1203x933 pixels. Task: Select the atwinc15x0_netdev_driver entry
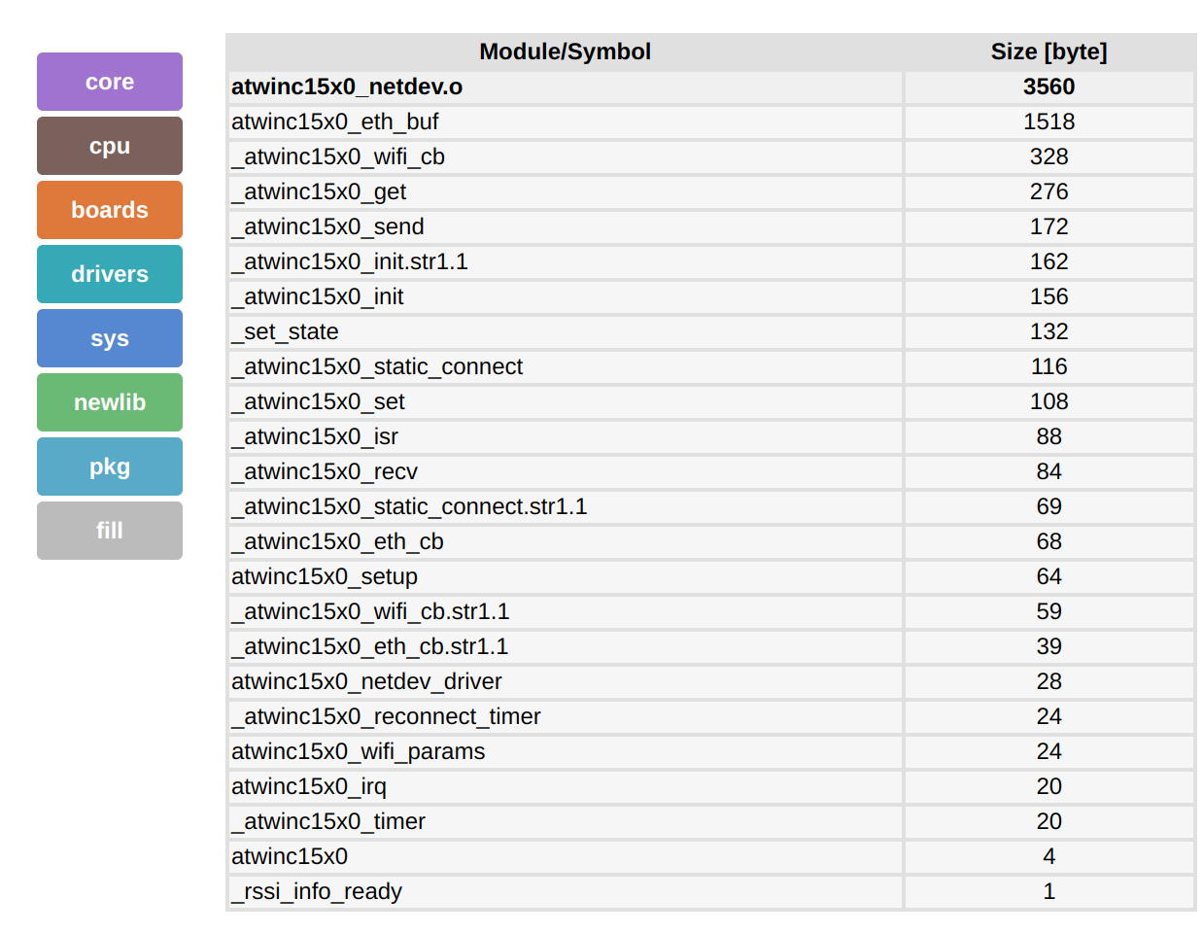point(366,681)
